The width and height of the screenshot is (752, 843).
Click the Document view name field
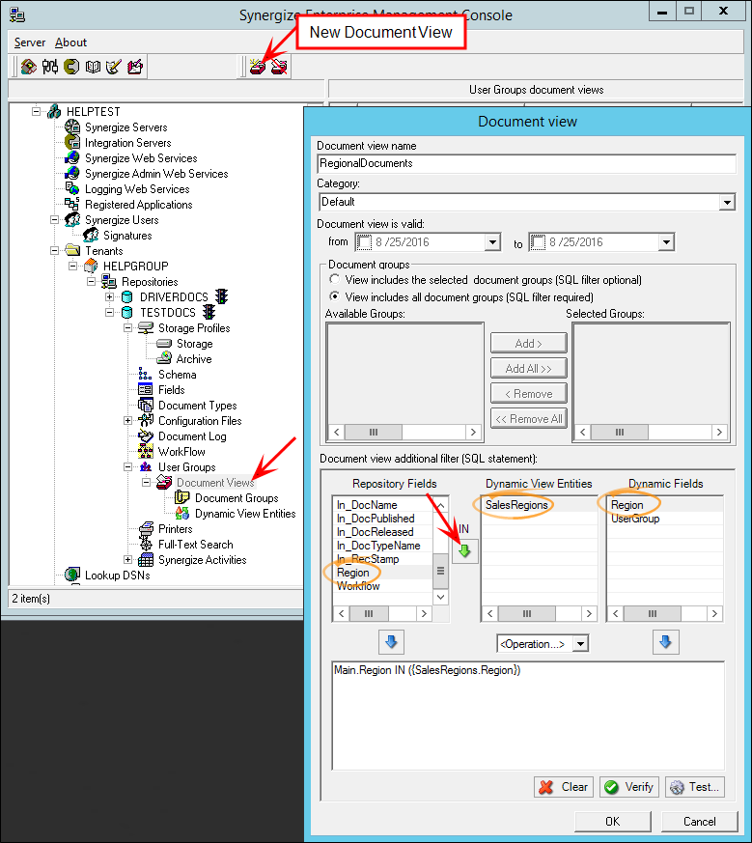526,163
